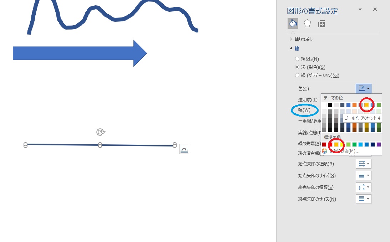
Task: Pick the purple standard color swatch
Action: tap(379, 144)
